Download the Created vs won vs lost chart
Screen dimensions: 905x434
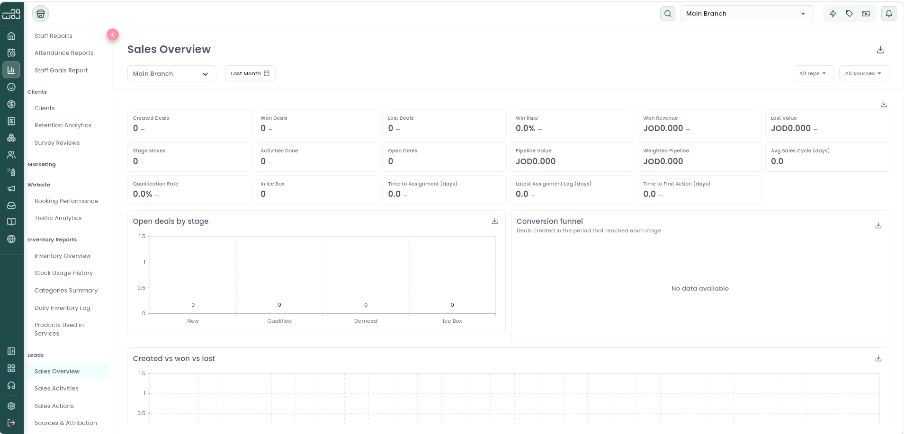coord(878,358)
